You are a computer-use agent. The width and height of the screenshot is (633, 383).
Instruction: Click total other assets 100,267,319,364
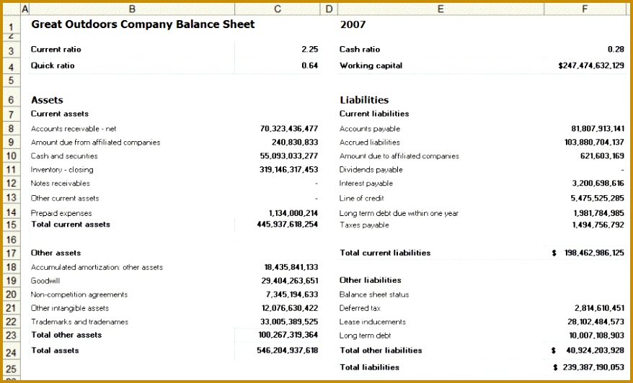(x=288, y=335)
